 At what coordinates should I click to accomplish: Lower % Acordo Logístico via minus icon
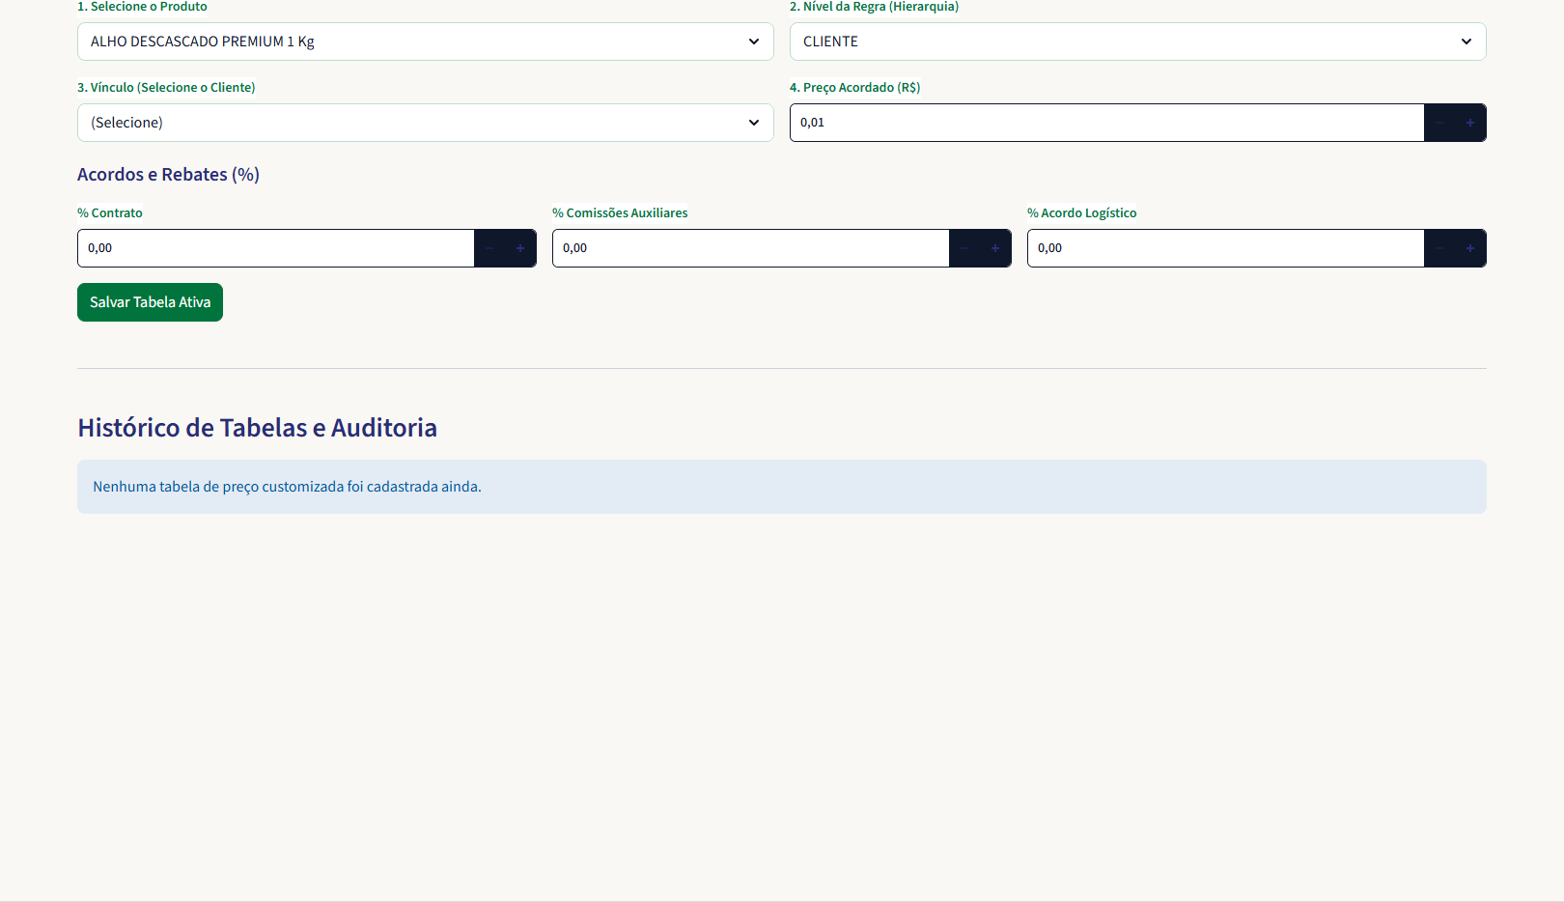tap(1439, 248)
